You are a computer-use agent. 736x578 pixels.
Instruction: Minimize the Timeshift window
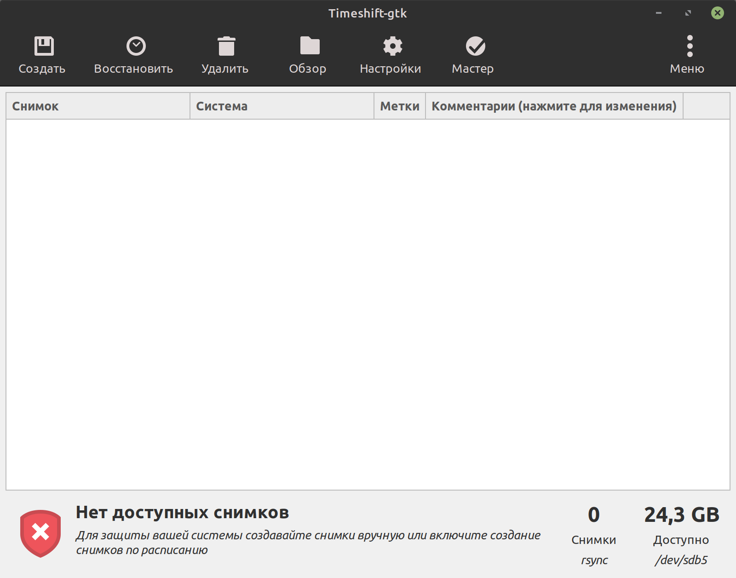(659, 13)
